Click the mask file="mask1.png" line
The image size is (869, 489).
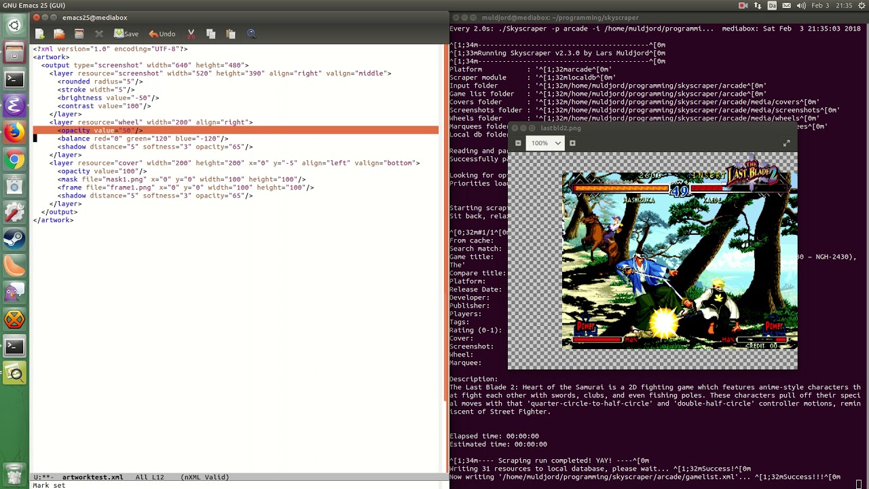pyautogui.click(x=181, y=179)
